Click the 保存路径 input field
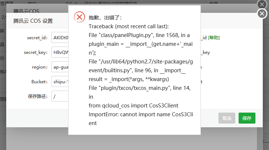Image resolution: width=269 pixels, height=150 pixels. (60, 96)
